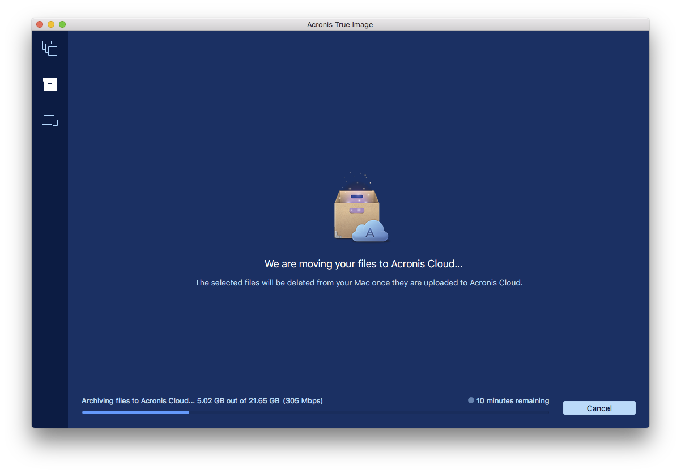Click the '10 minutes remaining' label
Screen dimensions: 681x473
[513, 400]
